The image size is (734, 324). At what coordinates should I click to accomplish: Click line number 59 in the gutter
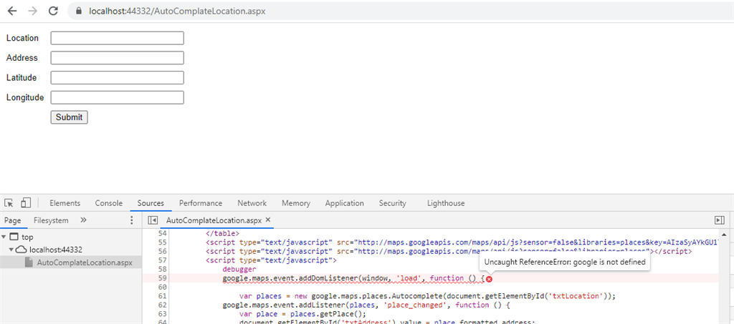(163, 278)
